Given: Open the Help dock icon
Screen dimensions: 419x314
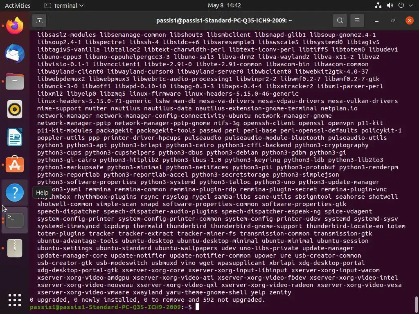Looking at the screenshot, I should click(x=15, y=193).
